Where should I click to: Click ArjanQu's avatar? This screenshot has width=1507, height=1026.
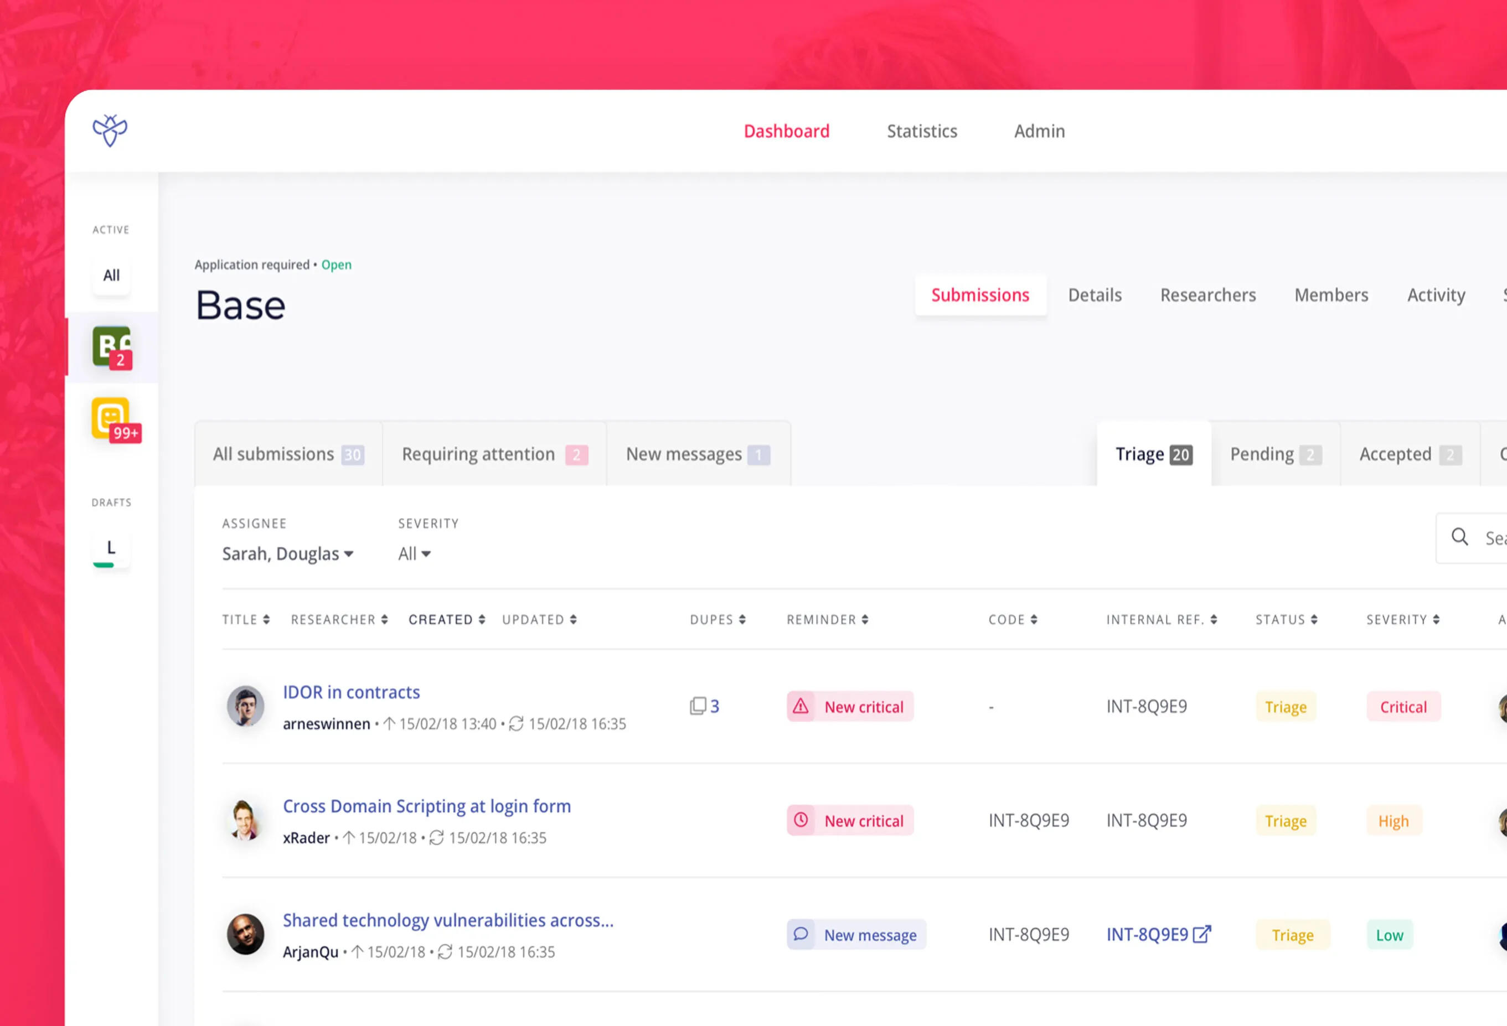click(x=245, y=934)
